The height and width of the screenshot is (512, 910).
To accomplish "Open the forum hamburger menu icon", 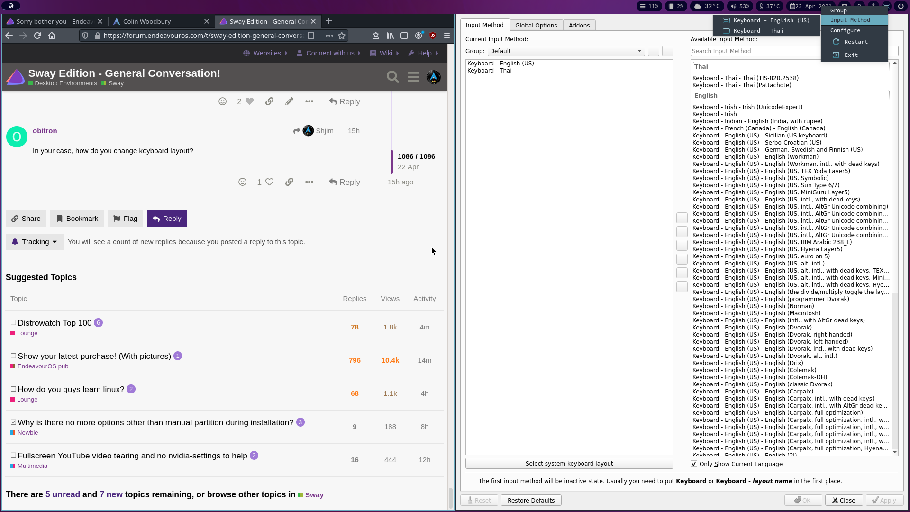I will pyautogui.click(x=413, y=77).
